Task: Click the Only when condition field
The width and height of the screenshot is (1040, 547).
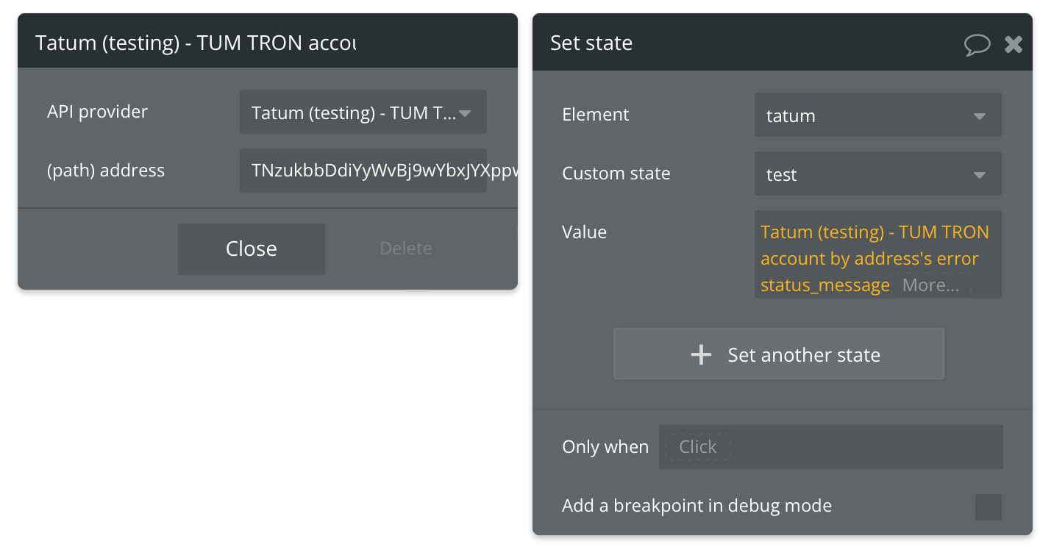Action: click(830, 446)
